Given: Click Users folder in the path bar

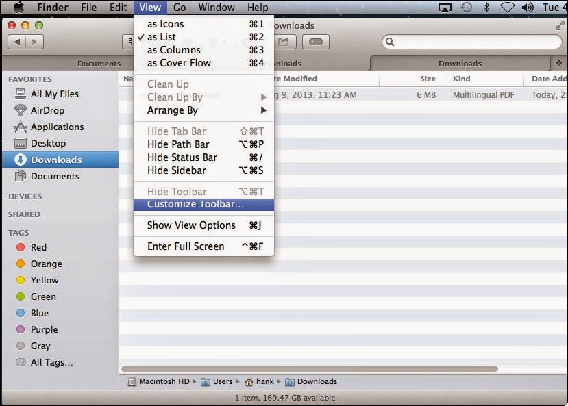Looking at the screenshot, I should click(x=217, y=382).
